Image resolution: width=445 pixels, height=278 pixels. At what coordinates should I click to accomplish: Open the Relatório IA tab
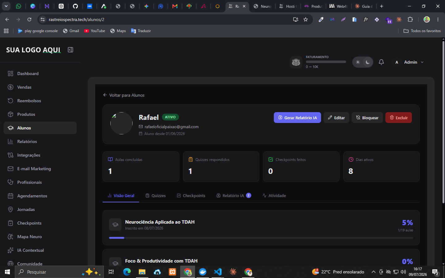click(234, 196)
